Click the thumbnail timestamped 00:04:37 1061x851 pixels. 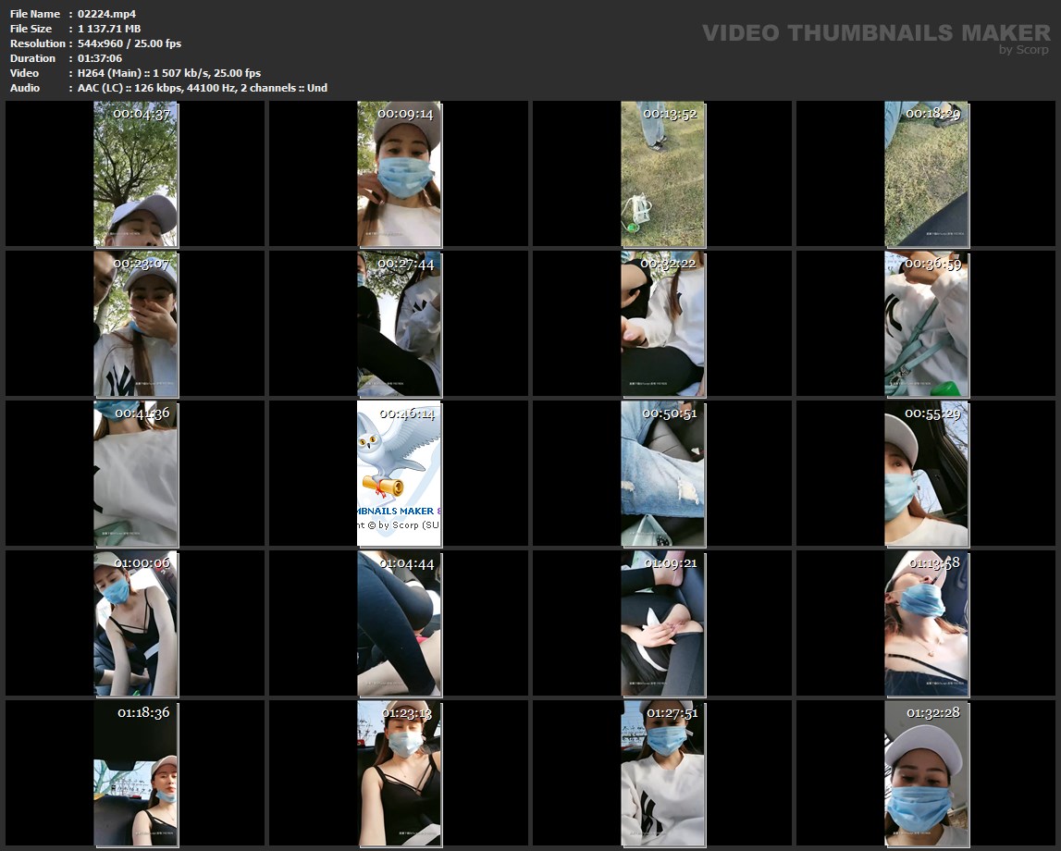[135, 174]
